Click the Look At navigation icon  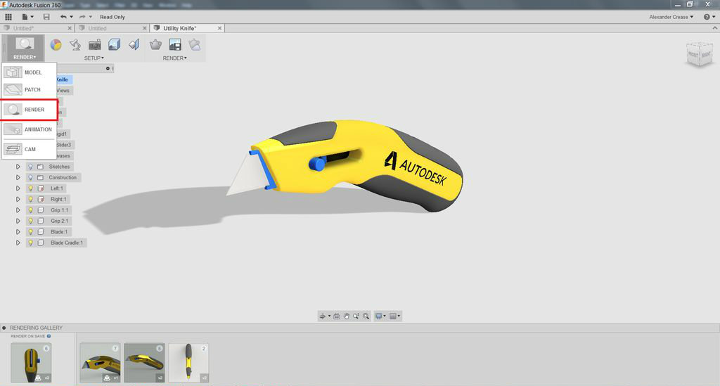coord(337,316)
